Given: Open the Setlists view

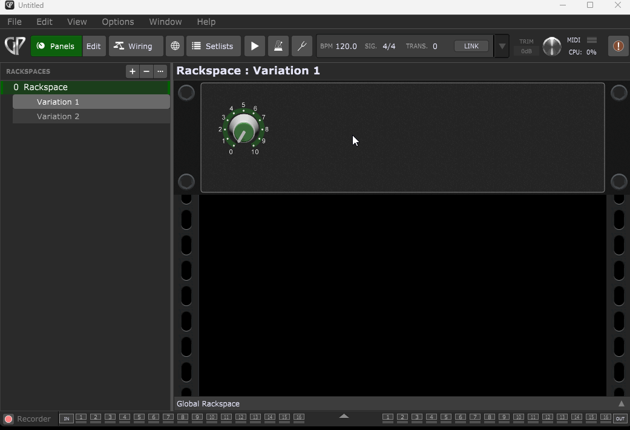Looking at the screenshot, I should 213,46.
